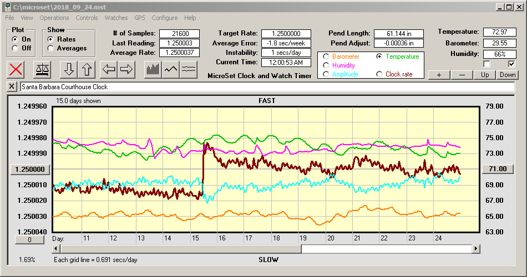Open the Controls menu
This screenshot has height=277, width=527.
(x=87, y=18)
